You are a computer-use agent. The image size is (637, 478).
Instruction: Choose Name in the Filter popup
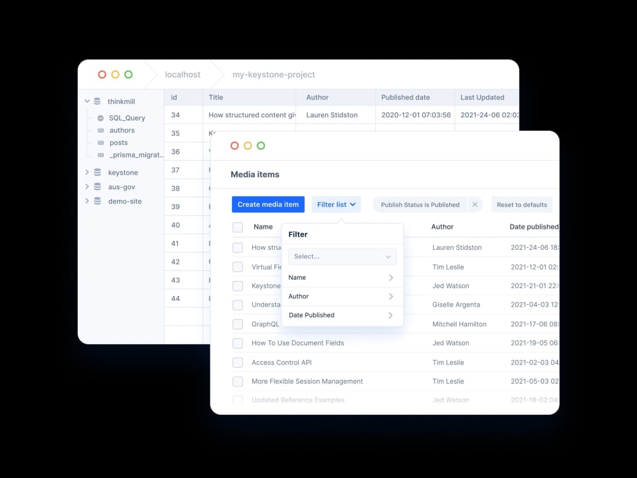pyautogui.click(x=342, y=277)
